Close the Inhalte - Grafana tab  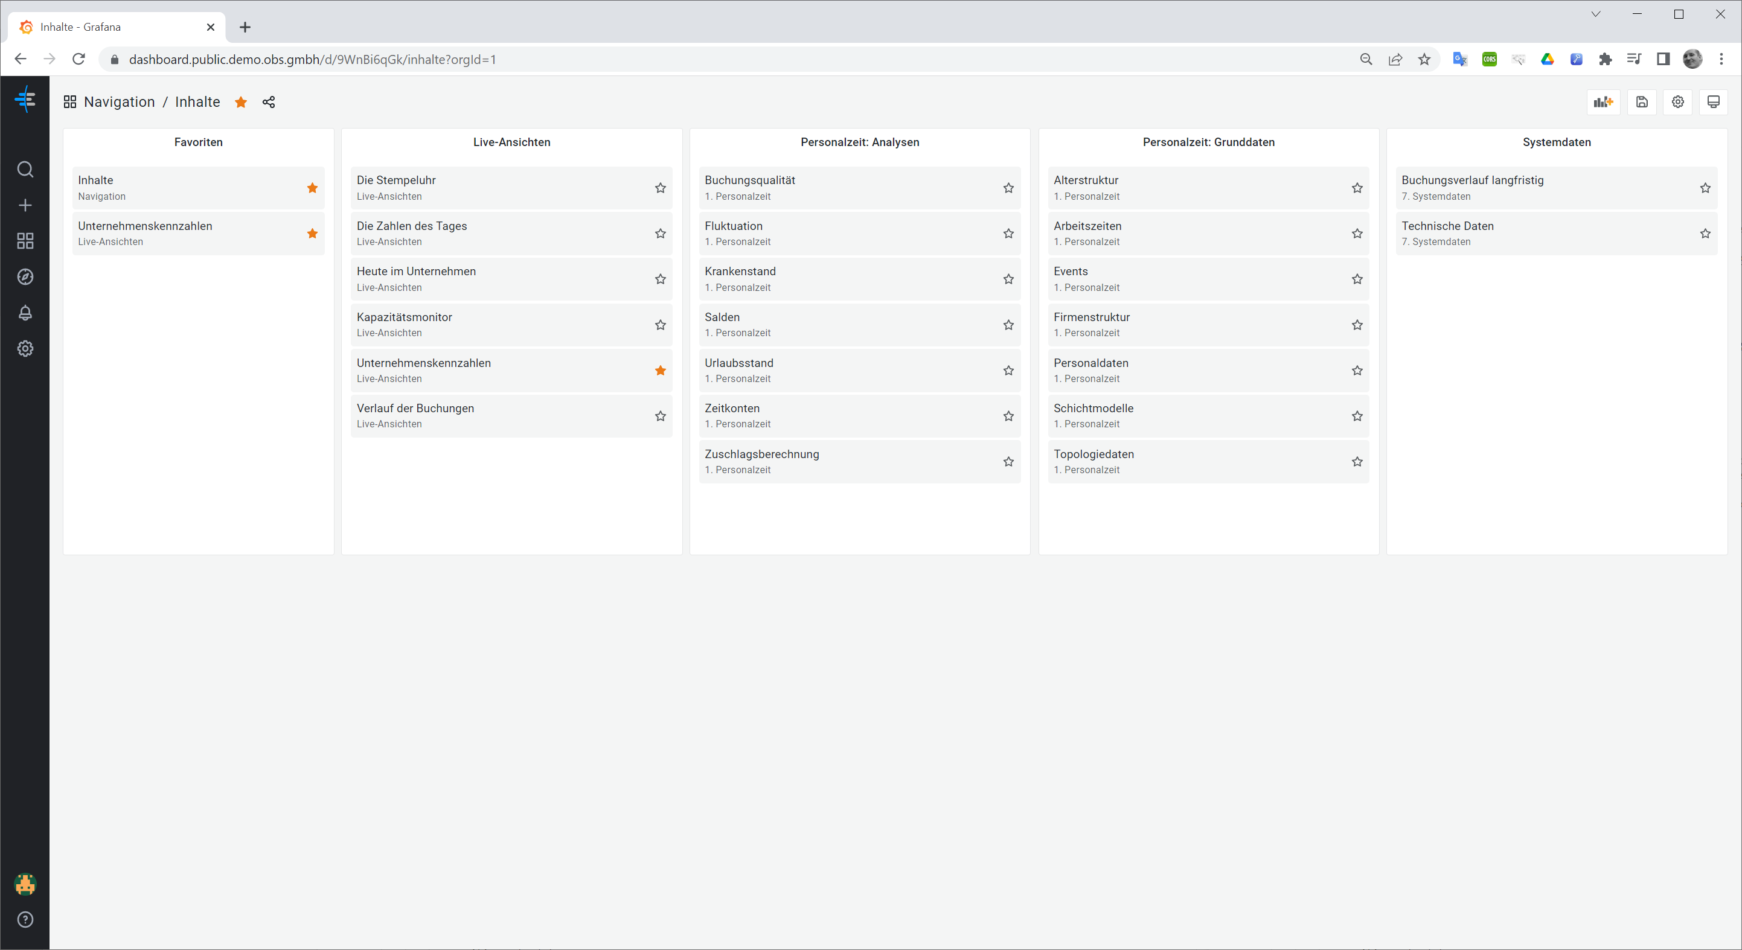(210, 27)
